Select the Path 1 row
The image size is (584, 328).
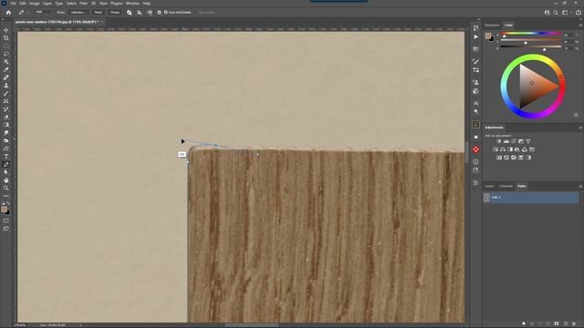(x=531, y=198)
